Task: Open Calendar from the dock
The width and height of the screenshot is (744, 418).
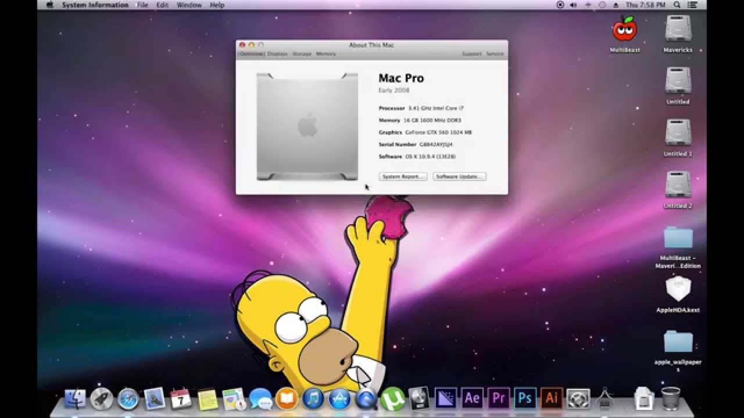Action: point(181,399)
